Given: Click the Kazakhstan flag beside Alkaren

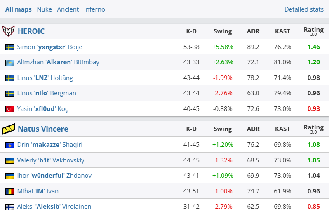Looking at the screenshot, I should (x=9, y=62).
